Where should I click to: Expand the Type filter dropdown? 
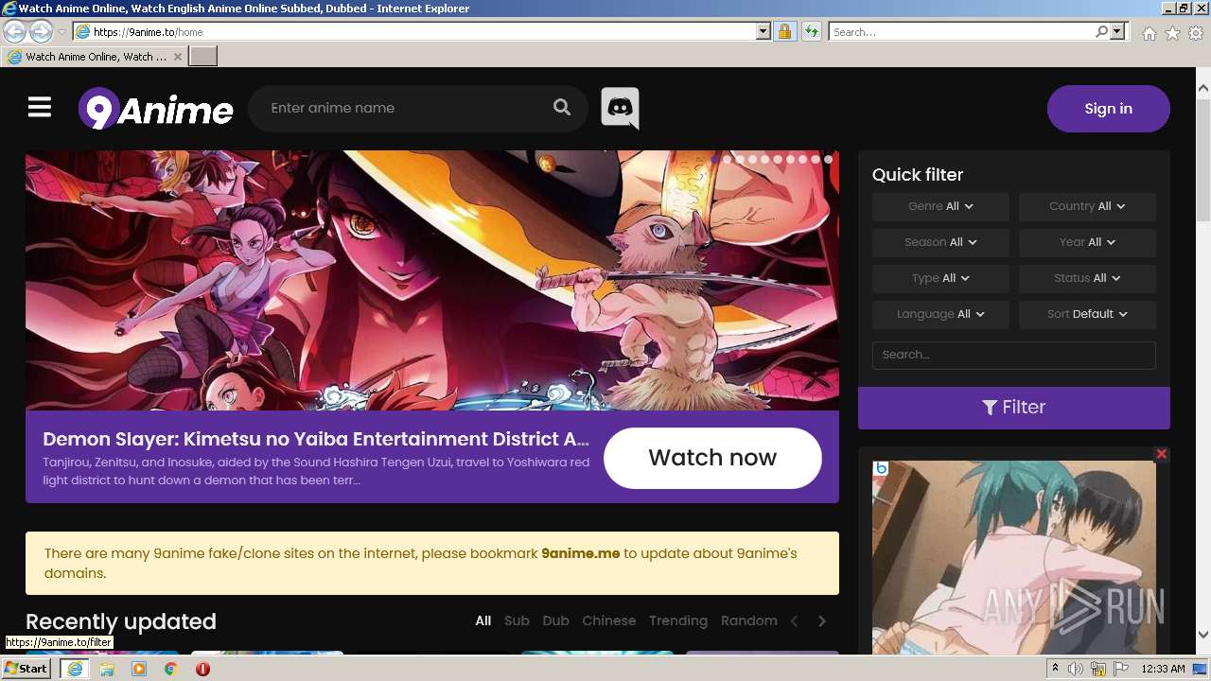coord(940,278)
